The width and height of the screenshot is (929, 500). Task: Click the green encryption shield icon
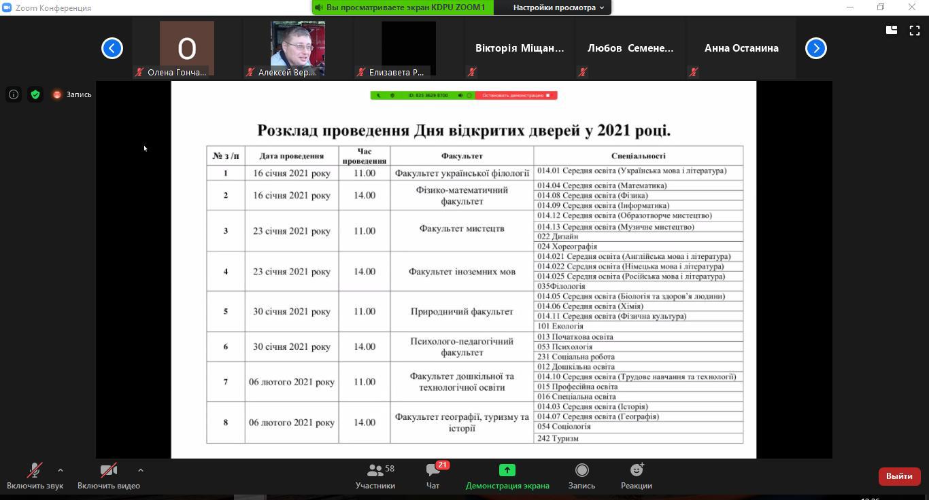pyautogui.click(x=35, y=94)
